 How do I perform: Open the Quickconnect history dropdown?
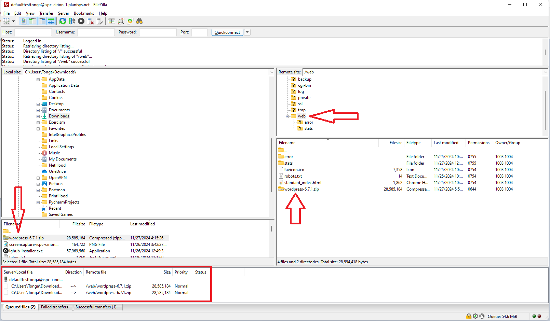click(247, 32)
